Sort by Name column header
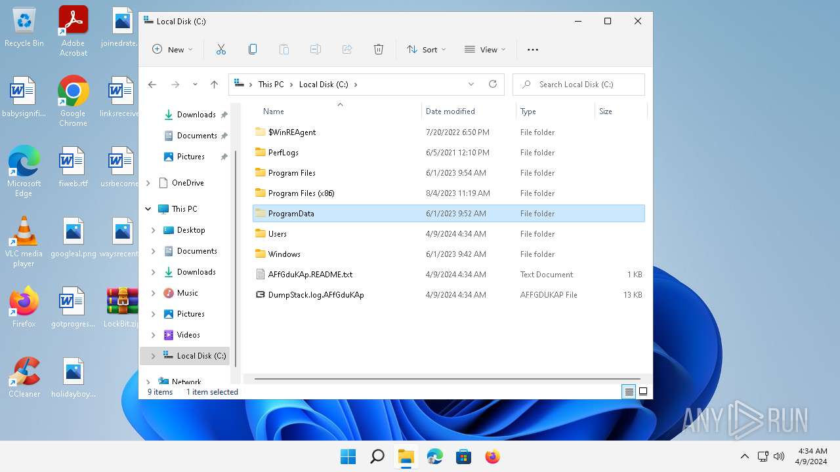 pyautogui.click(x=337, y=111)
